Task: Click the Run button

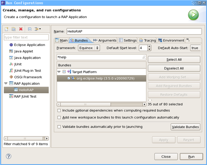Action: pyautogui.click(x=191, y=156)
